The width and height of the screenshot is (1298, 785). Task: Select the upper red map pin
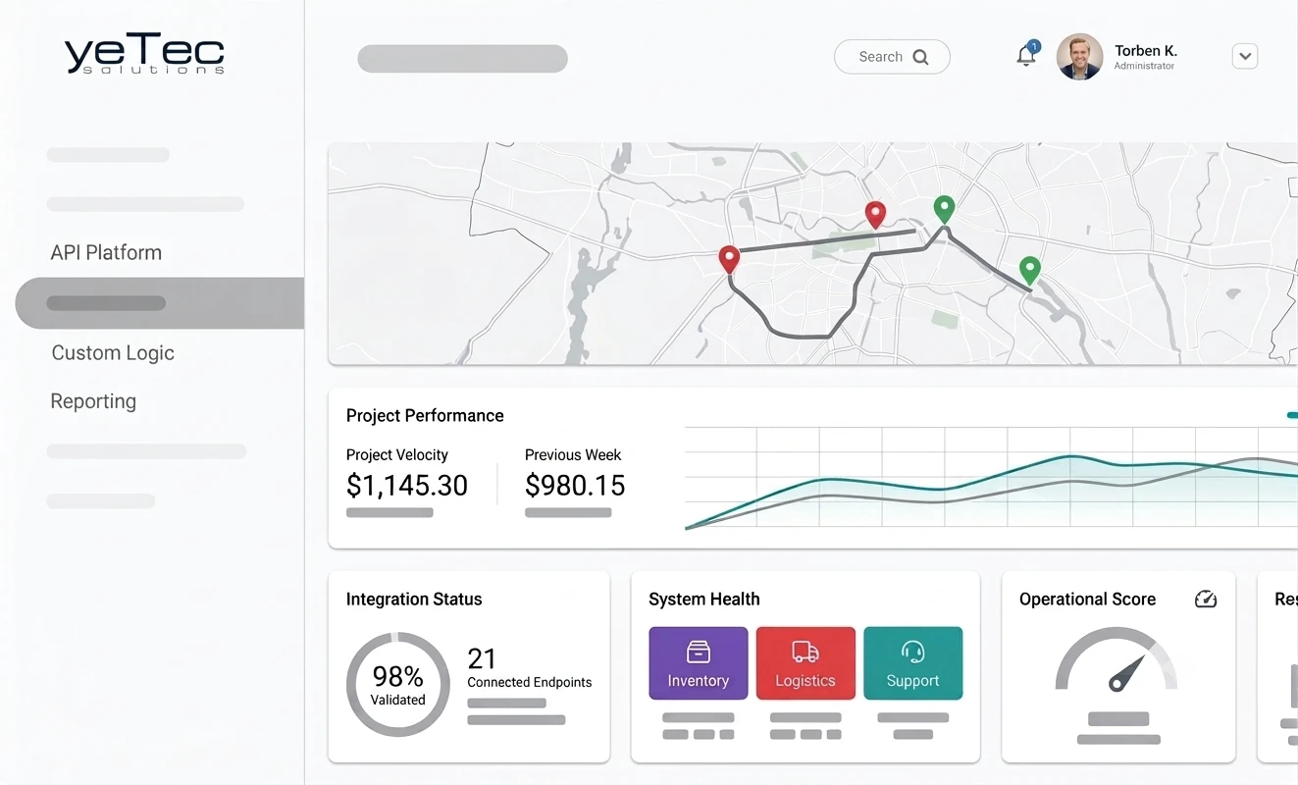(875, 216)
